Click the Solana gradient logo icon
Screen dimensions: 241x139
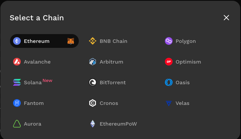(x=17, y=82)
